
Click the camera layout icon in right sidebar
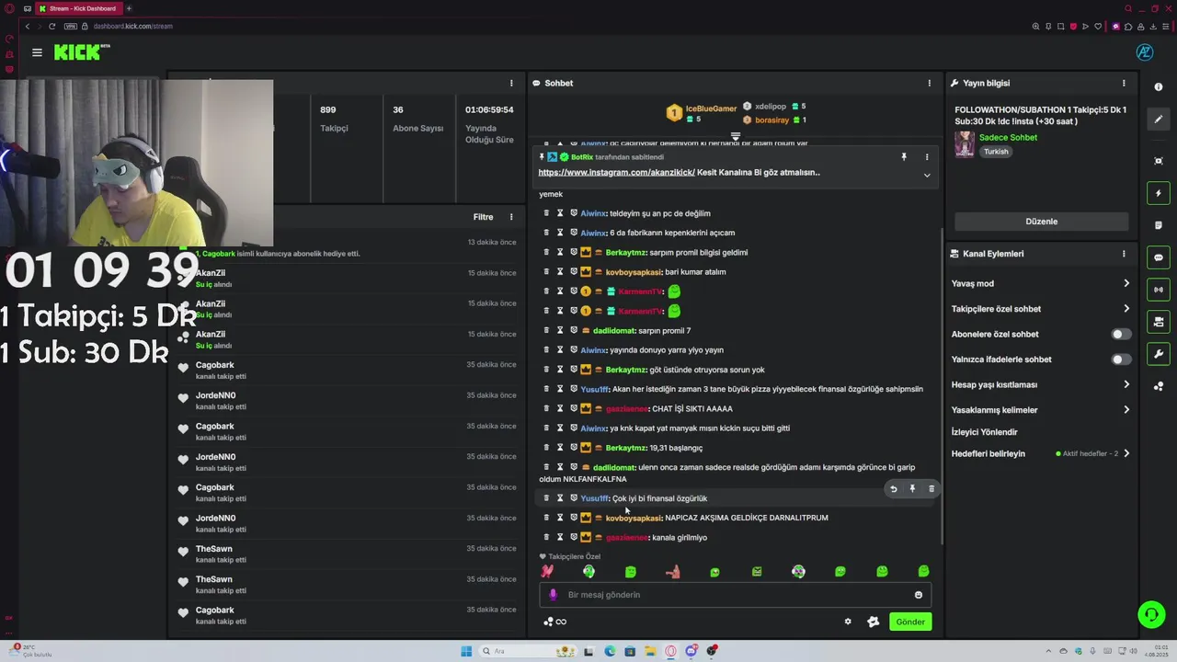point(1159,322)
